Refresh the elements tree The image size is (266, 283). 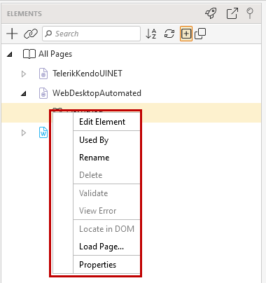169,34
